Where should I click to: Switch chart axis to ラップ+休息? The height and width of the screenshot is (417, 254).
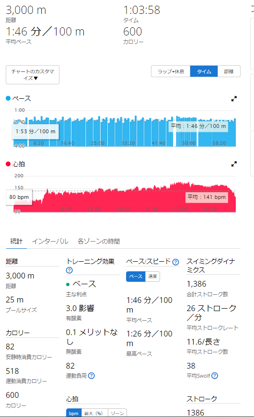click(171, 71)
